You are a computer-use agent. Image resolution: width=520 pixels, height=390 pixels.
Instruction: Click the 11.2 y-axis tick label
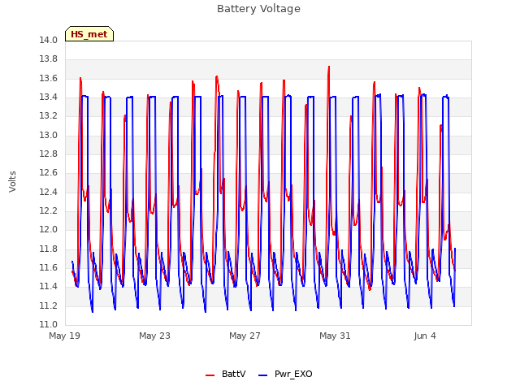click(x=49, y=305)
